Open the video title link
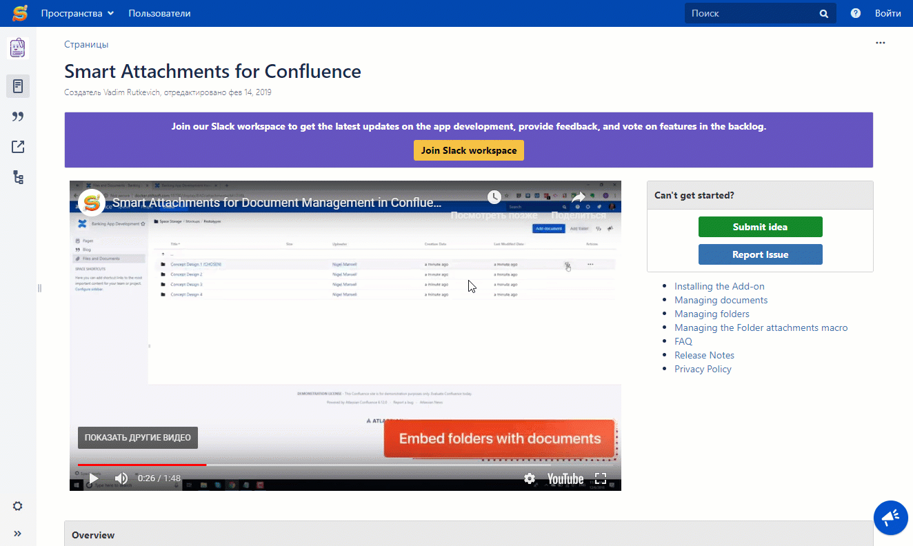 [277, 203]
